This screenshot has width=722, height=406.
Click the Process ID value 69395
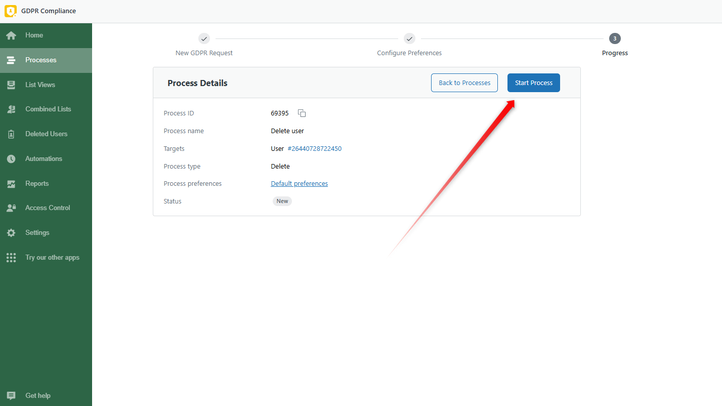tap(280, 113)
